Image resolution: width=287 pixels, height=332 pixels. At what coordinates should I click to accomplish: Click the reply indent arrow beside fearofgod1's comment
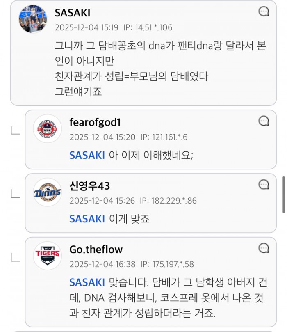[x=15, y=131]
